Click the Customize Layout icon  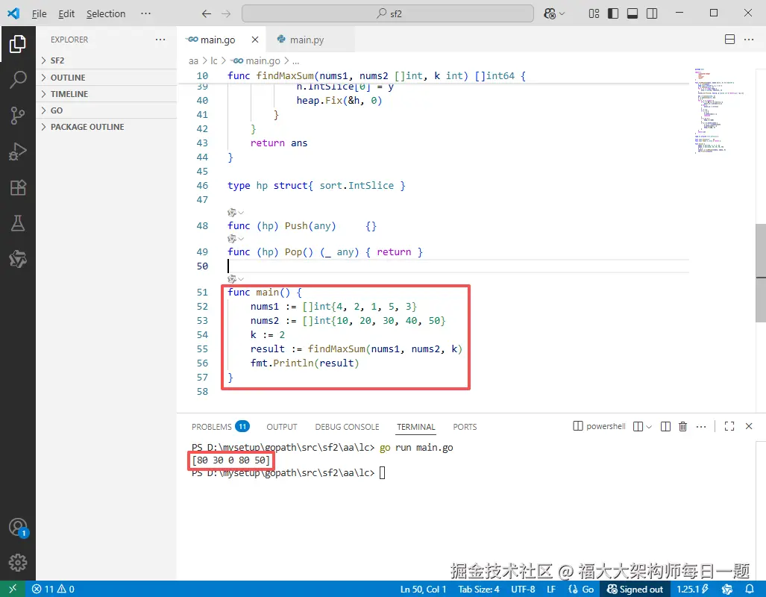point(594,13)
